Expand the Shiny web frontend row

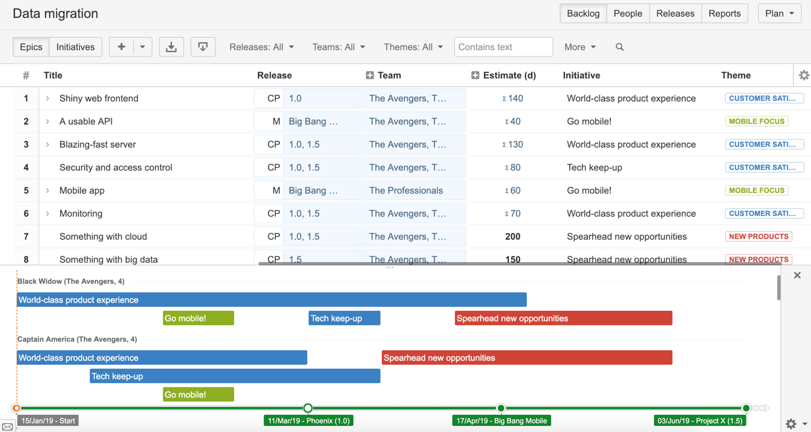click(47, 98)
